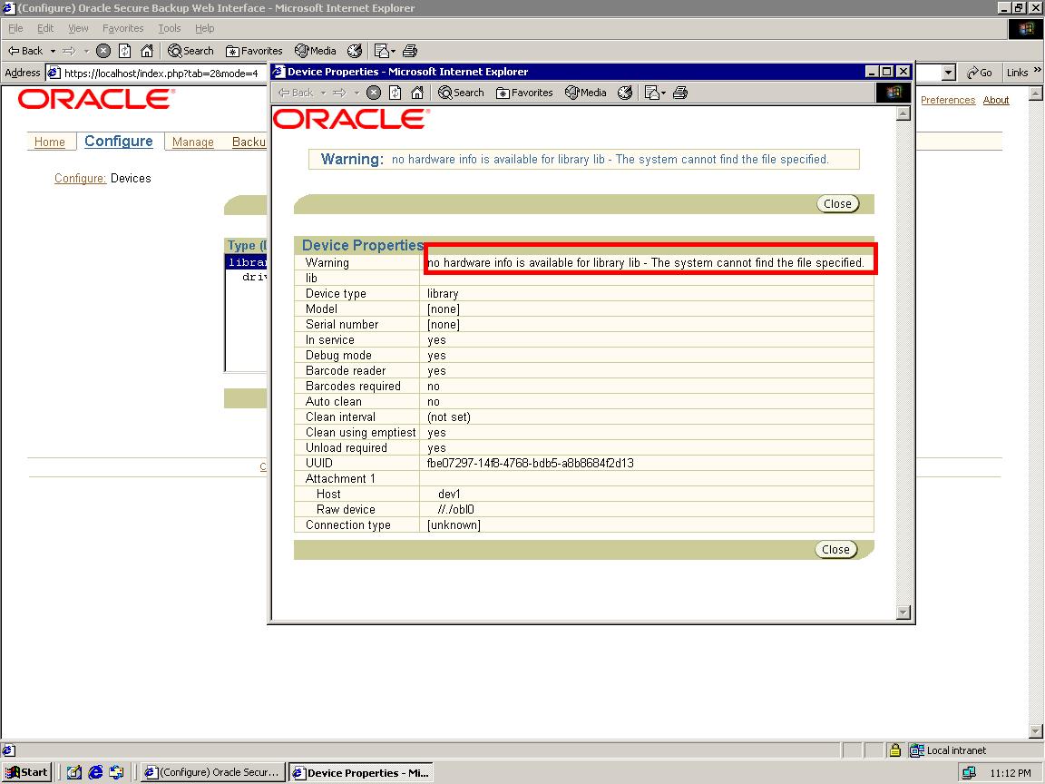Click the Configure: breadcrumb link

coord(80,178)
